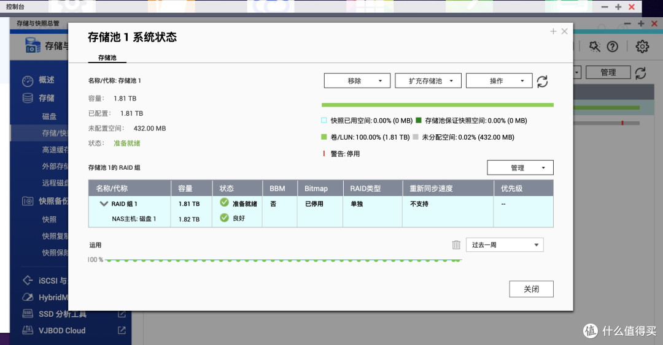Click the 名称/代称 column header
The height and width of the screenshot is (345, 663).
pos(130,188)
